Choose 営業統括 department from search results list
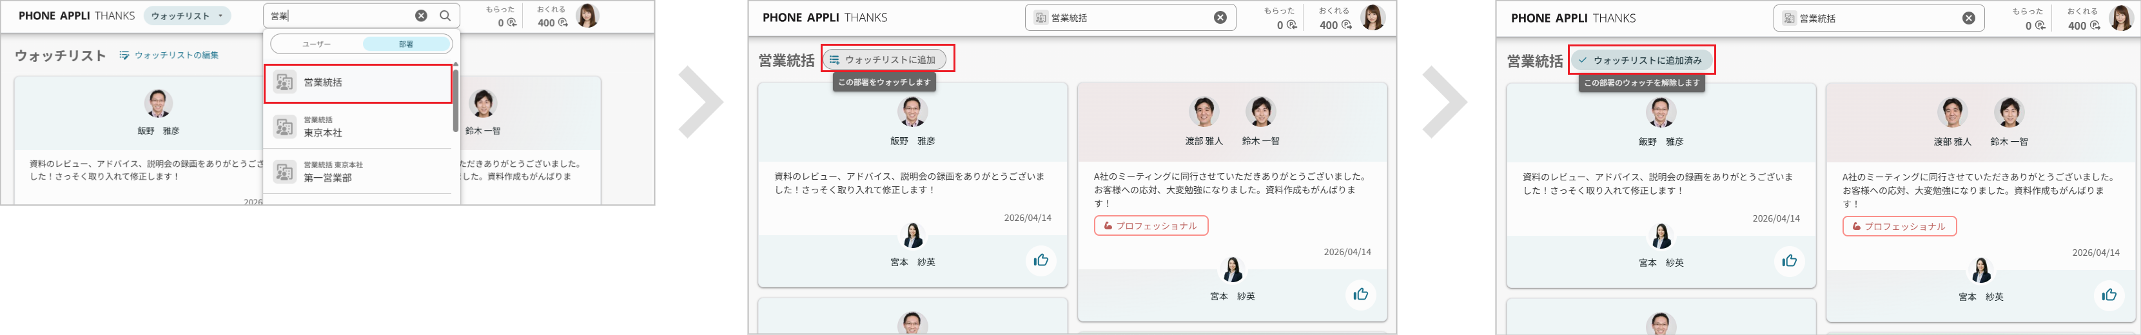The width and height of the screenshot is (2141, 335). 358,82
